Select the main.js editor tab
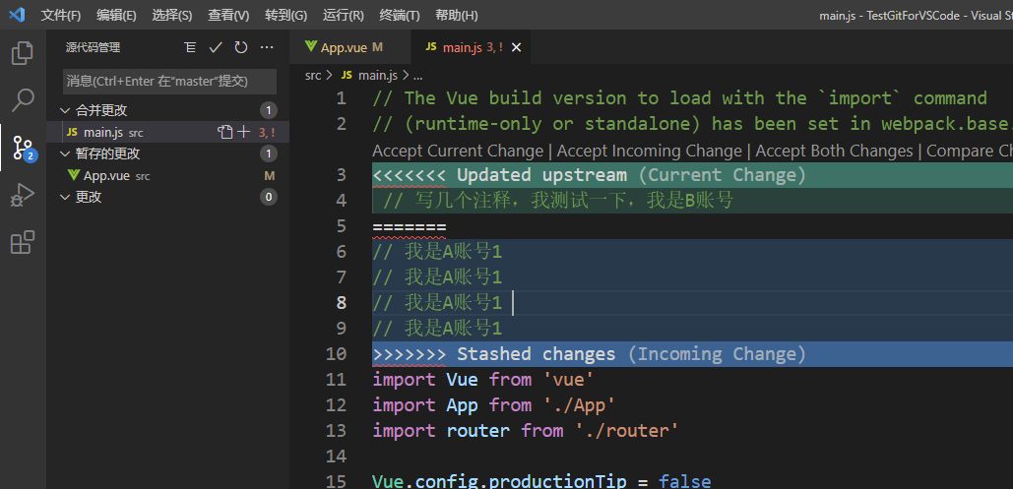 471,47
